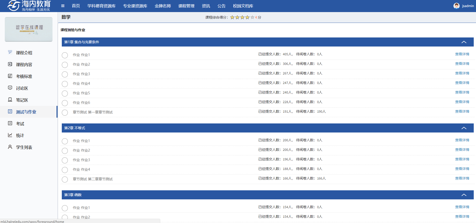Open 学科德育资源库 menu

(101, 6)
